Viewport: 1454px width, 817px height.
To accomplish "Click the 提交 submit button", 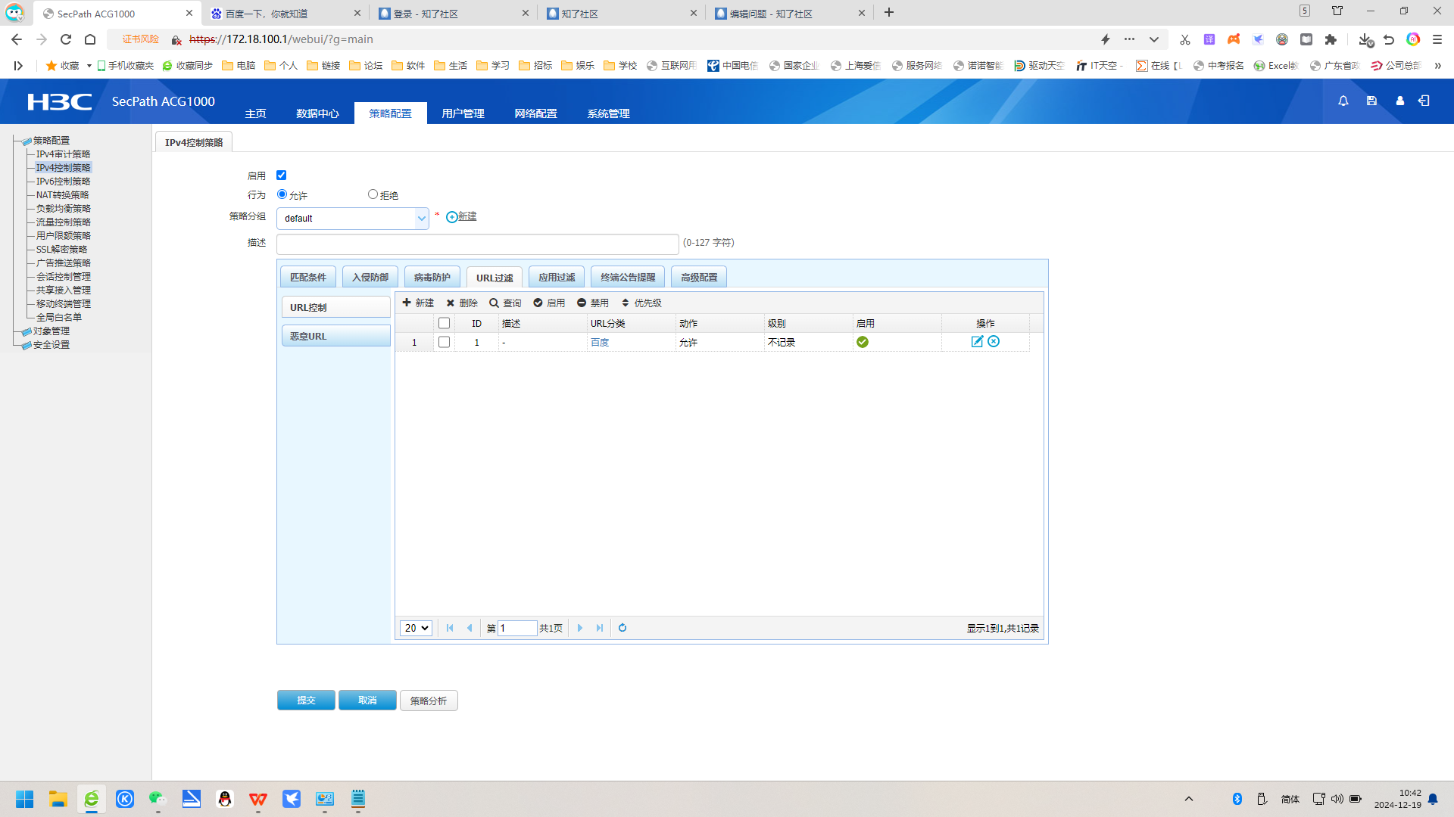I will coord(306,701).
